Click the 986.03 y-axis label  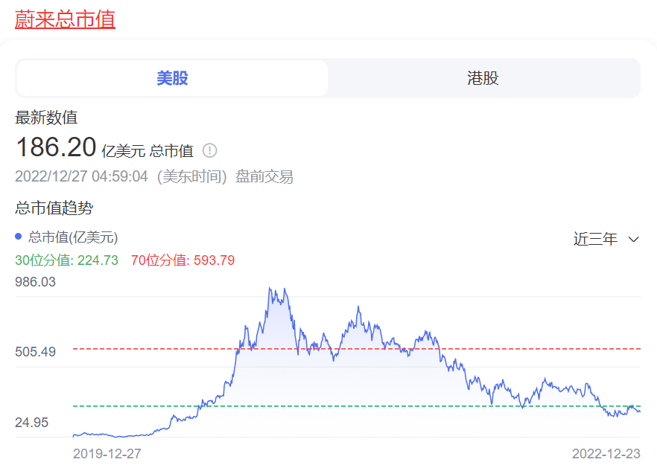35,282
